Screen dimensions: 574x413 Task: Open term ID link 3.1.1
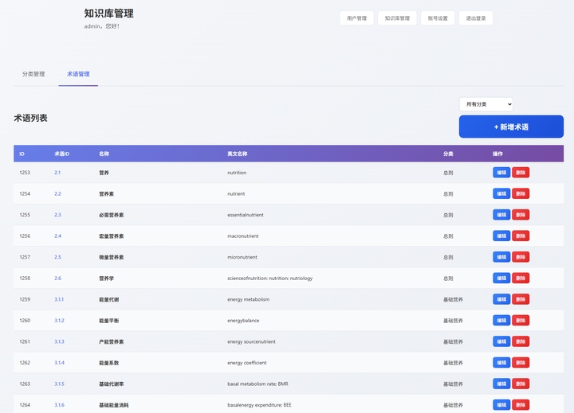59,299
